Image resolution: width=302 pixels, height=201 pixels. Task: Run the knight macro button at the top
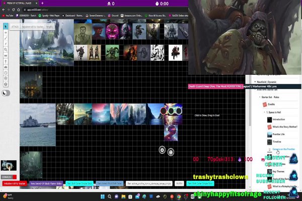(x=49, y=27)
